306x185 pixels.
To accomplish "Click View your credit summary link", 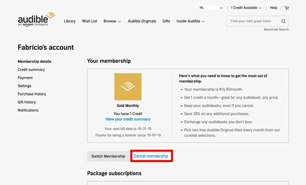I will point(128,119).
